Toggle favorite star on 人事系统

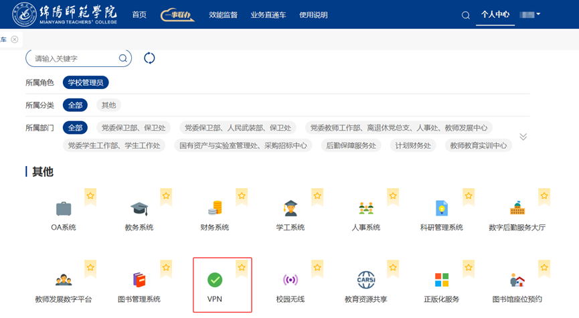393,196
